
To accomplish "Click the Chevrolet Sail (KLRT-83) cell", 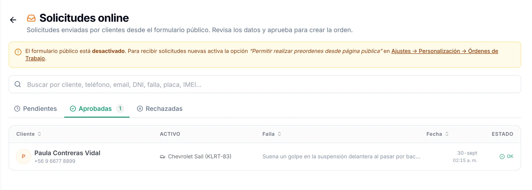I will point(196,156).
